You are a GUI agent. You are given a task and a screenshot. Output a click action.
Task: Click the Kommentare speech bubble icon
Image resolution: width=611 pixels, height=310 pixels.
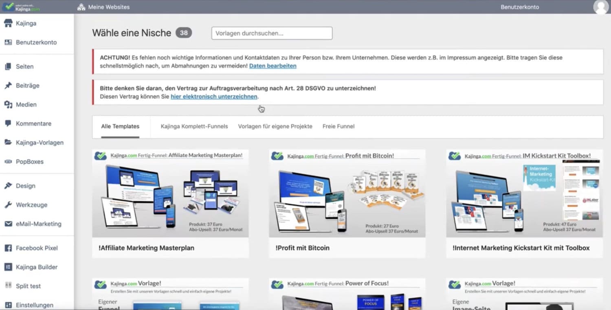coord(8,123)
